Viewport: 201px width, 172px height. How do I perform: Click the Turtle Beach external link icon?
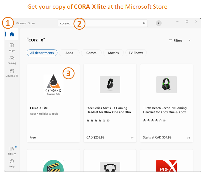pos(188,138)
